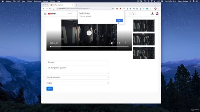
Task: Click the Spotlight search icon in menu bar
Action: pos(190,1)
